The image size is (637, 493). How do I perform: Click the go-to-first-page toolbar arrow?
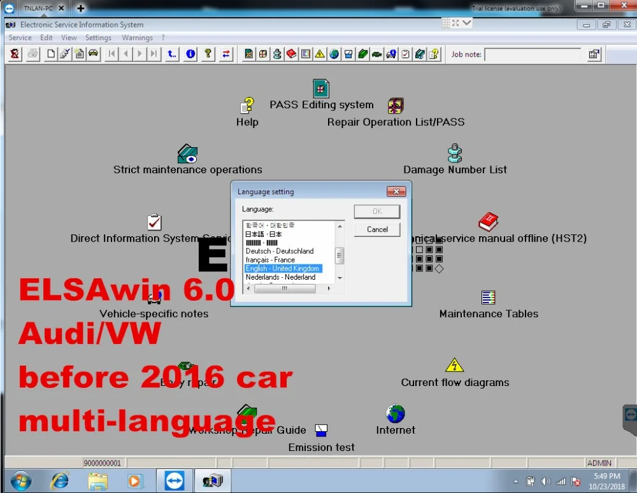111,54
